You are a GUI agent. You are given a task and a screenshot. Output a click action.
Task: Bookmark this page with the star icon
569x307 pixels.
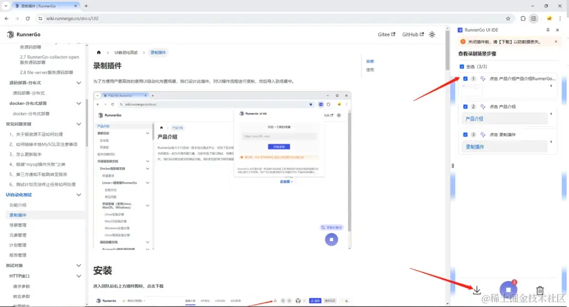tap(508, 18)
